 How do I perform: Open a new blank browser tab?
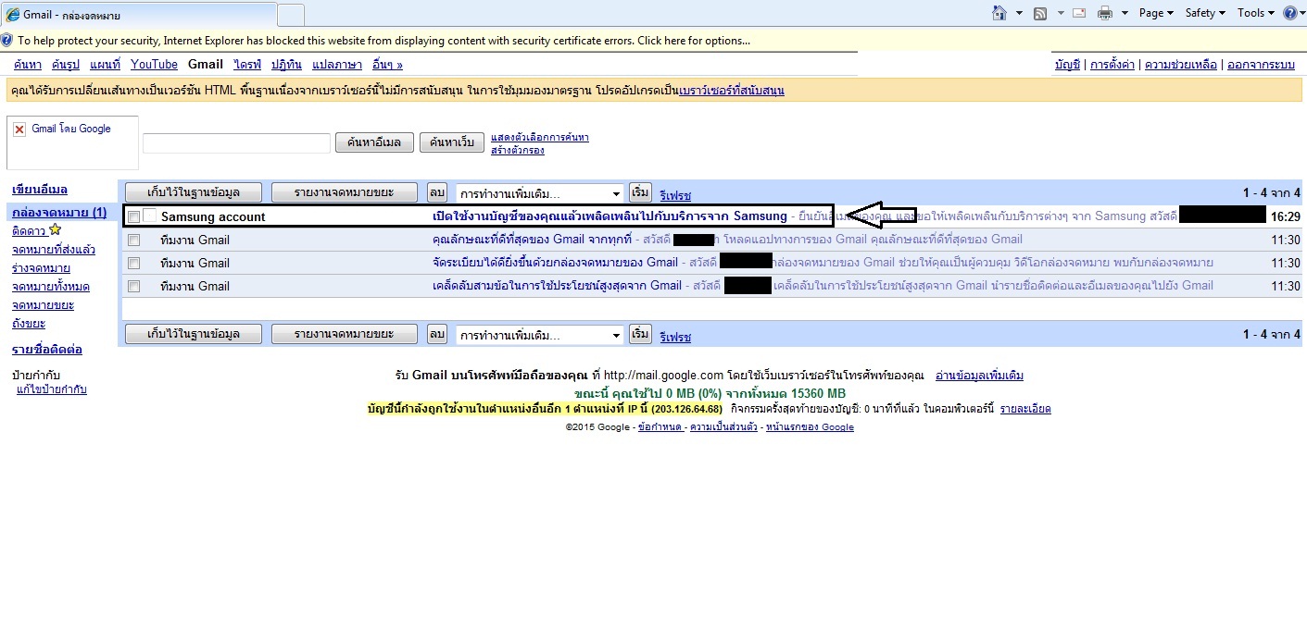(x=291, y=15)
